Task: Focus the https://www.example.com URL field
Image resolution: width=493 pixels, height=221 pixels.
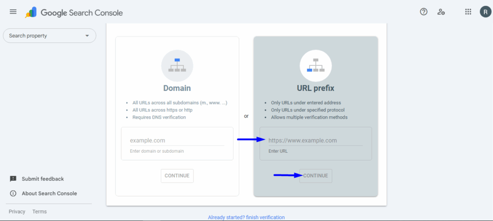Action: [x=315, y=141]
